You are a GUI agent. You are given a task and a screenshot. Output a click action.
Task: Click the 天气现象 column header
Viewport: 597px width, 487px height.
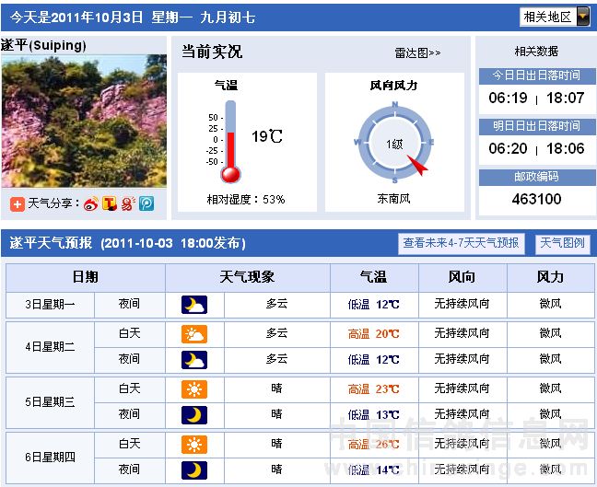pos(247,277)
